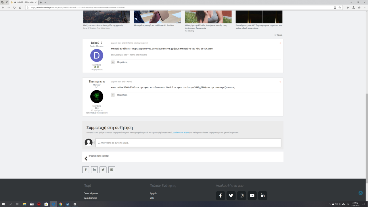
Task: Go back using the browser back arrow
Action: [3, 7]
